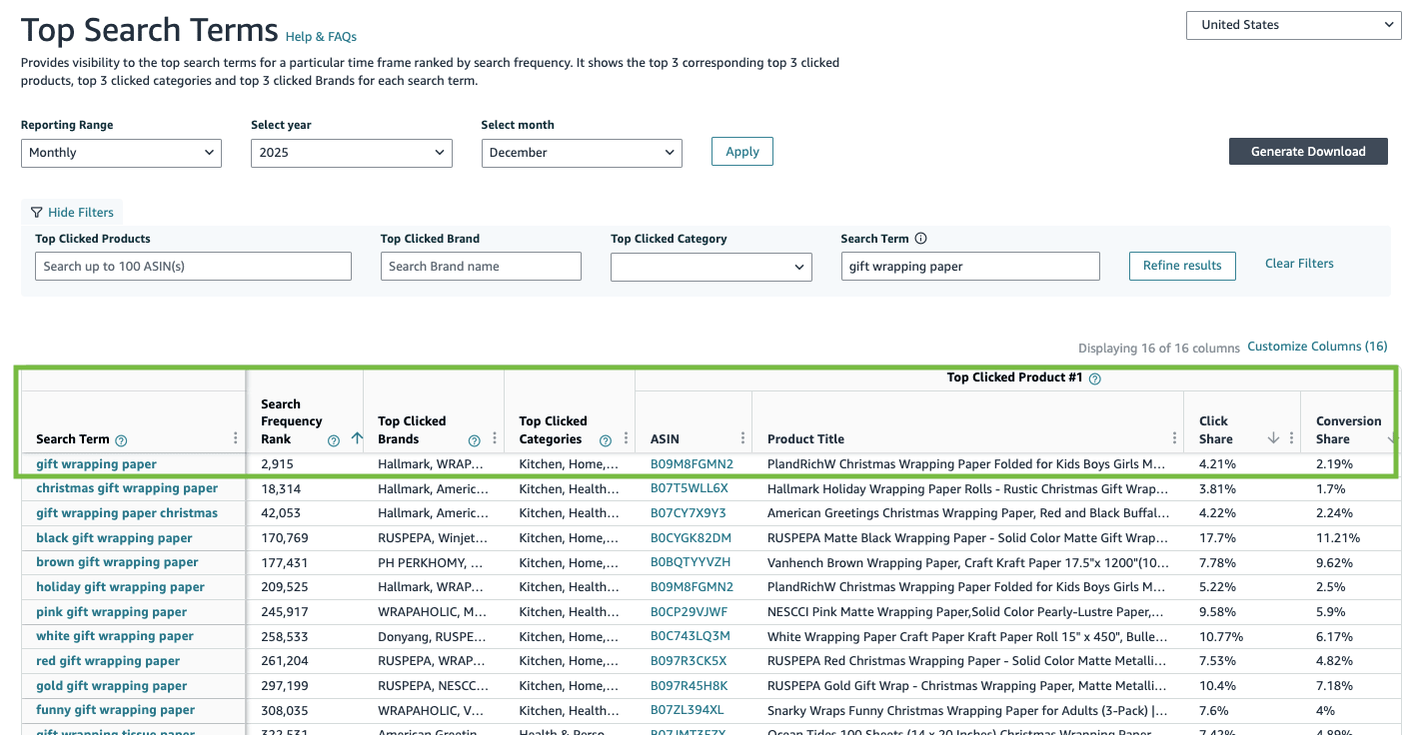Expand the Select month dropdown
Viewport: 1418px width, 735px height.
coord(581,153)
